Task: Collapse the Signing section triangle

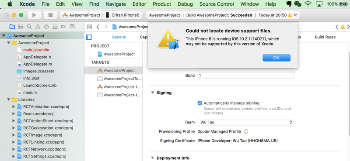Action: pyautogui.click(x=152, y=92)
